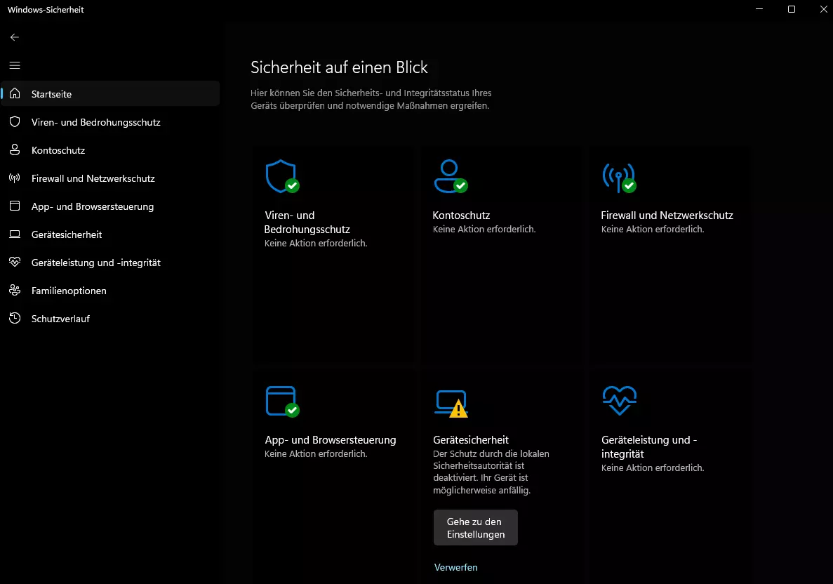Open the Kontoschutz card title
Screen dimensions: 833x584
(461, 215)
